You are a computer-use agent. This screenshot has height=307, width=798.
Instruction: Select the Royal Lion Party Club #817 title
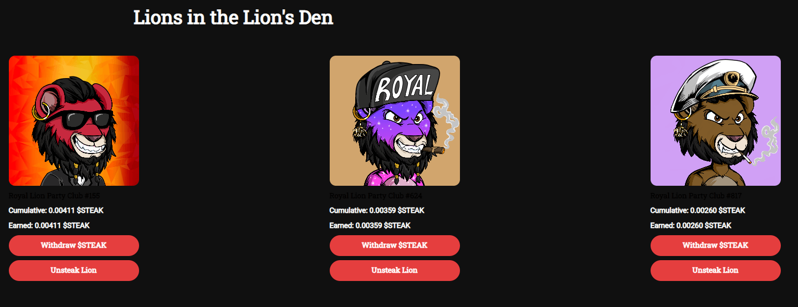point(696,196)
